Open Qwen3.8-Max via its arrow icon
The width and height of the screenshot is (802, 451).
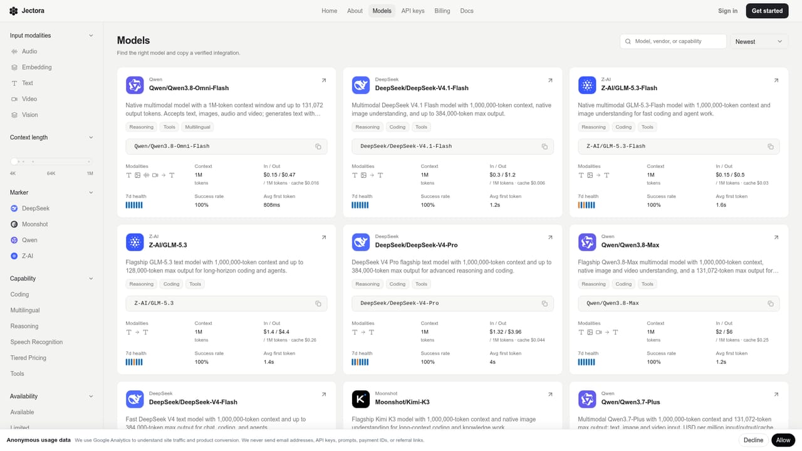point(776,237)
